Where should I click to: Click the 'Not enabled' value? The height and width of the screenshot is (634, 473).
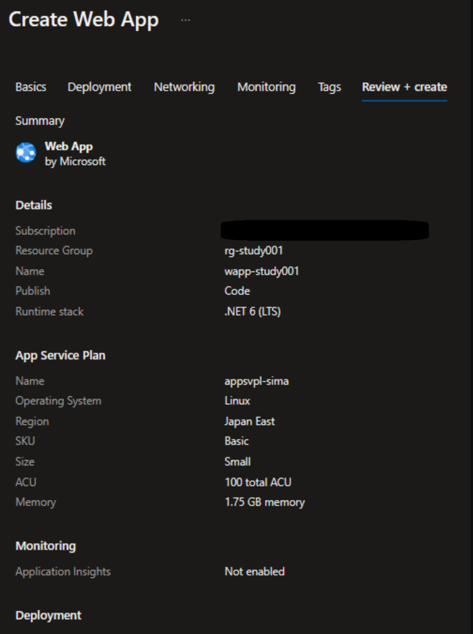255,572
